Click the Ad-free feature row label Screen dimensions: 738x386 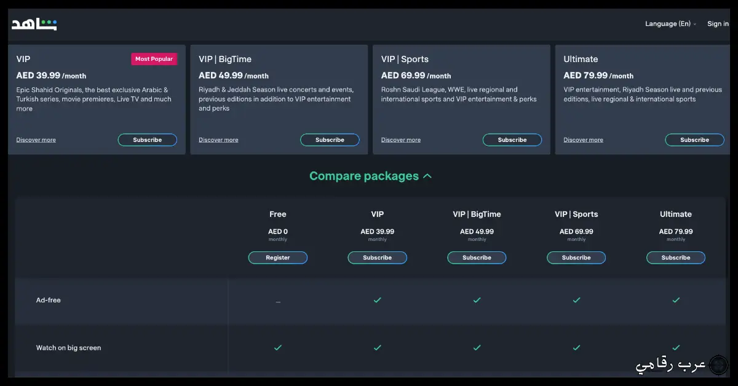coord(48,300)
